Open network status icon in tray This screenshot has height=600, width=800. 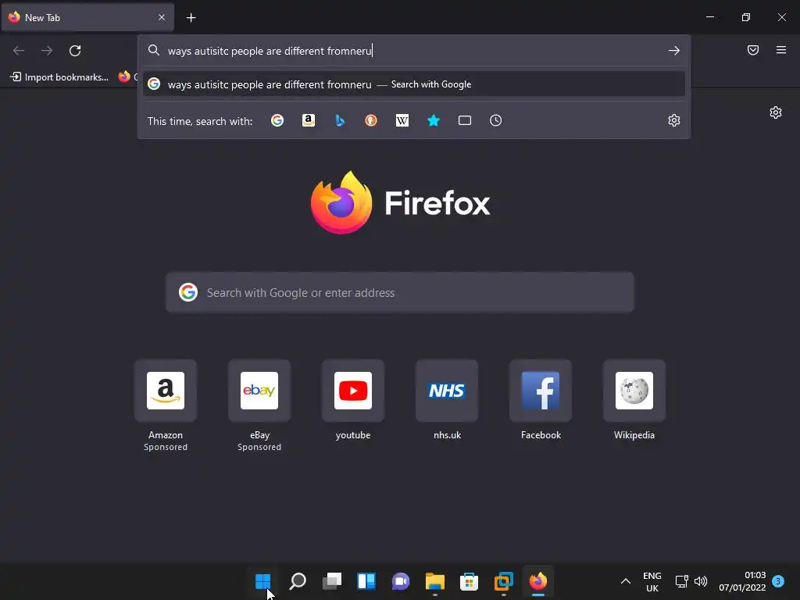tap(681, 581)
